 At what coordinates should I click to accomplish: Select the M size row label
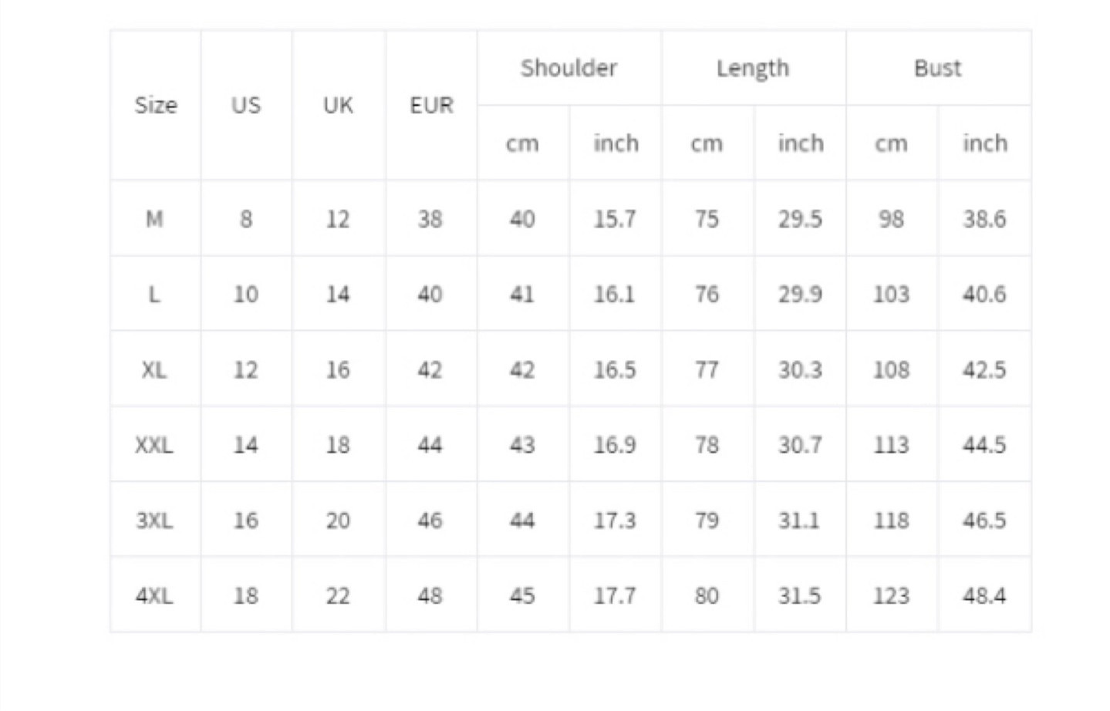pos(155,219)
